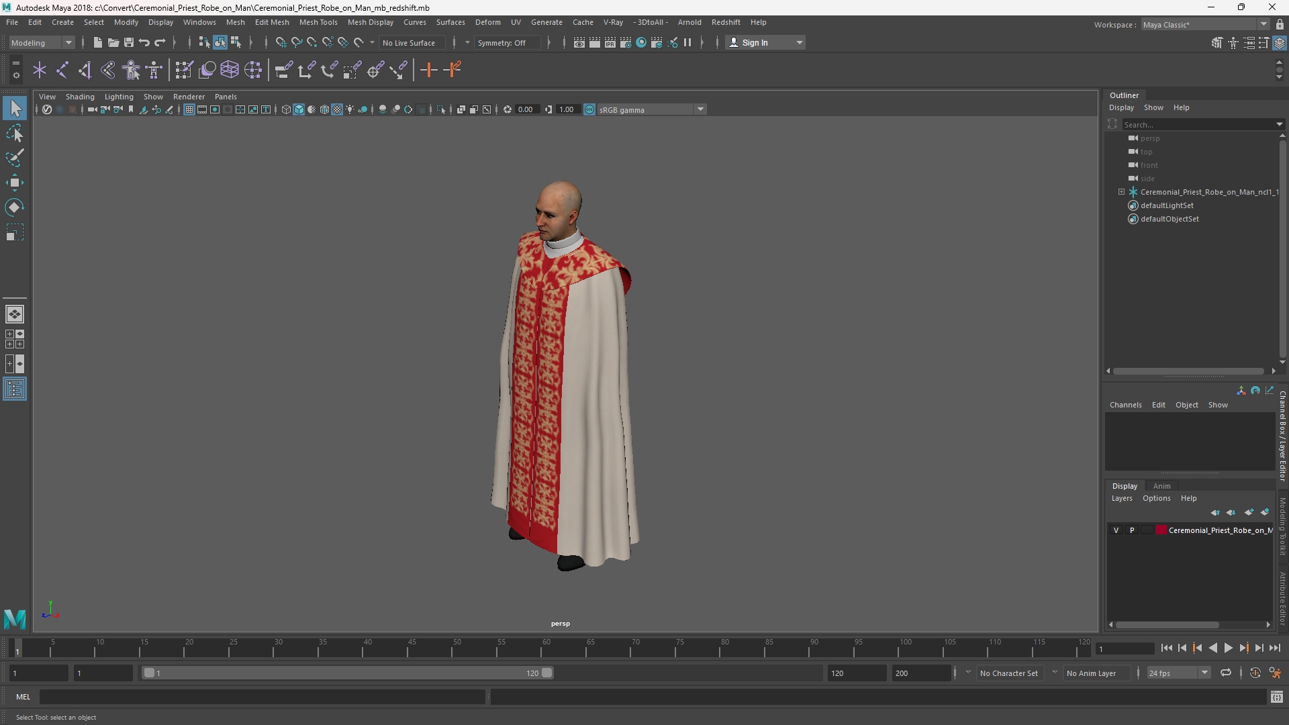Open the Sign In dropdown
1289x725 pixels.
[765, 42]
